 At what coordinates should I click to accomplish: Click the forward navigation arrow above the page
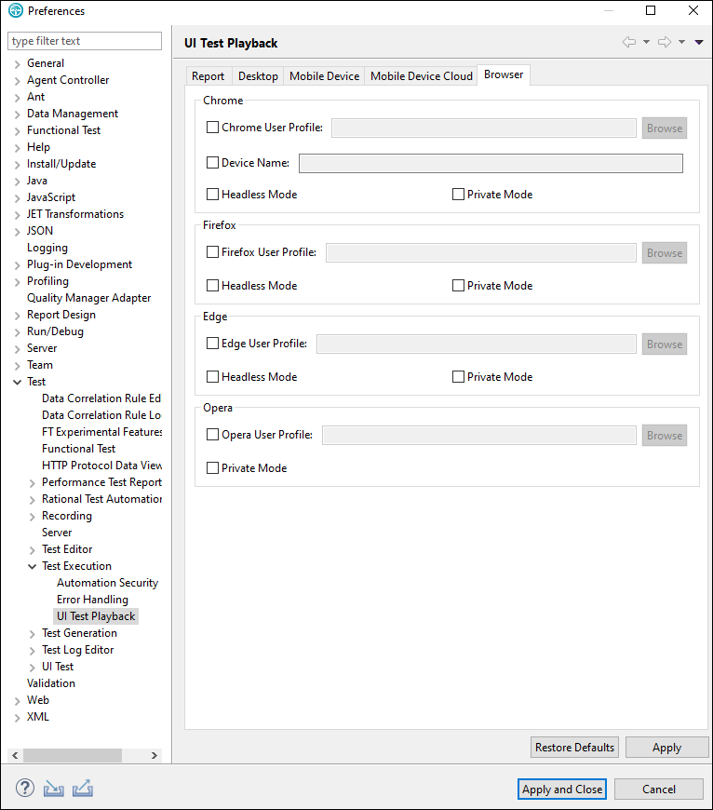click(x=665, y=42)
